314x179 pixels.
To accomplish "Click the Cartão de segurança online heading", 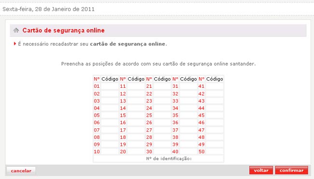I will [63, 30].
